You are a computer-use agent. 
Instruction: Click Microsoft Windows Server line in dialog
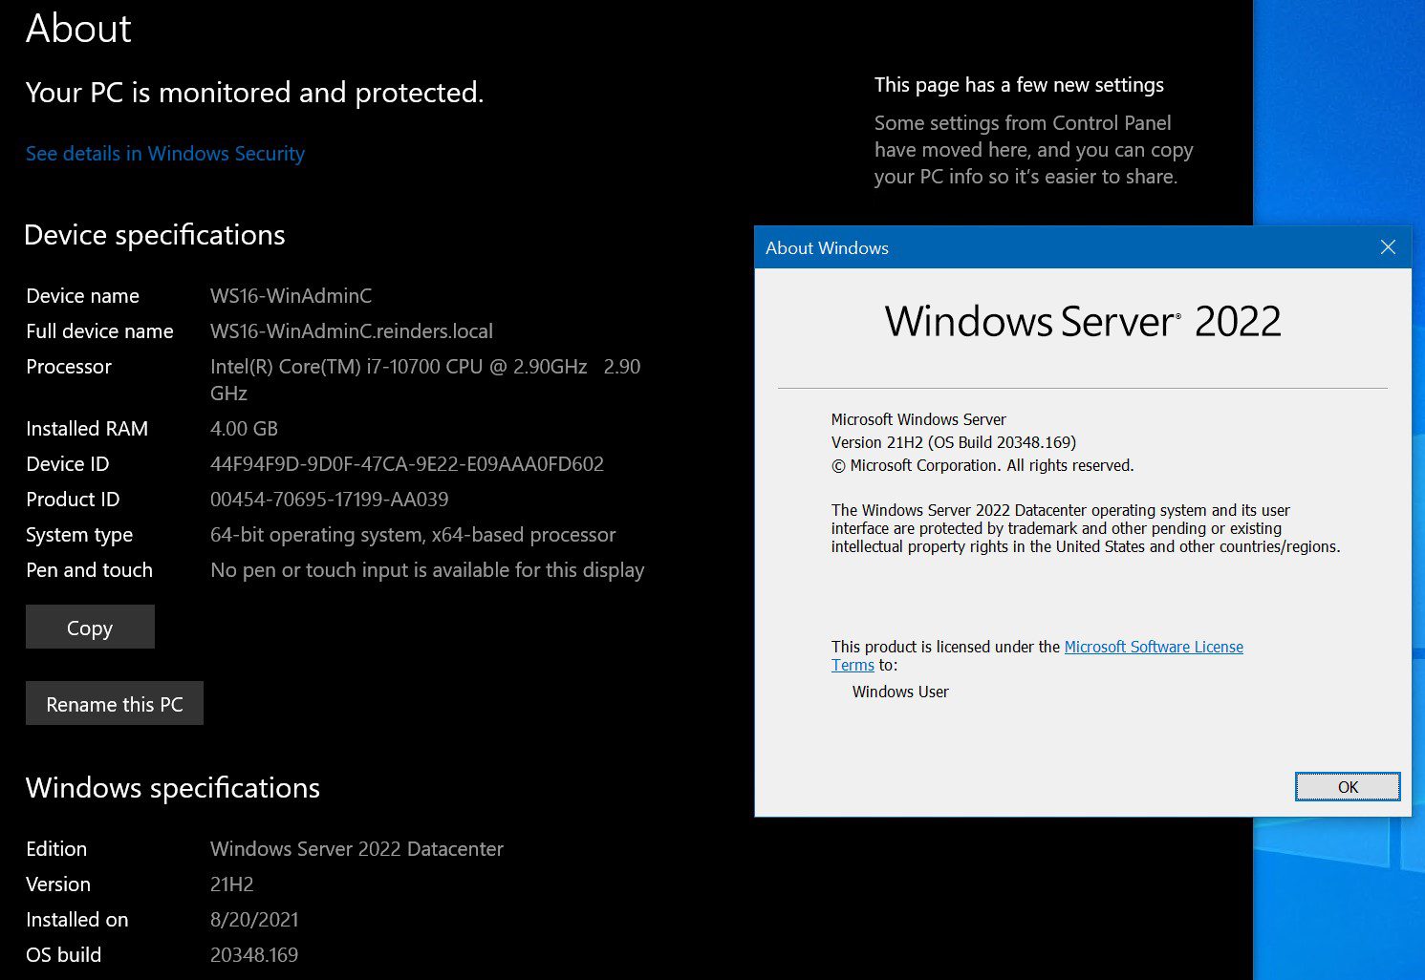918,419
